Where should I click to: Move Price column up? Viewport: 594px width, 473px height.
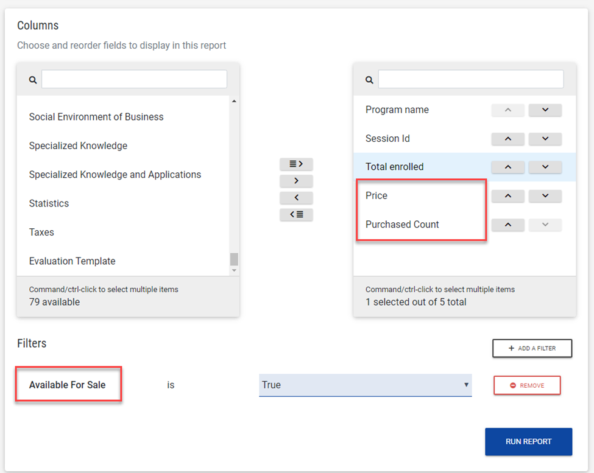[507, 196]
